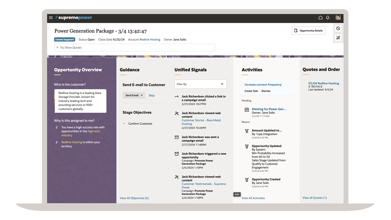Open the user profile avatar
The image size is (391, 220).
click(338, 18)
